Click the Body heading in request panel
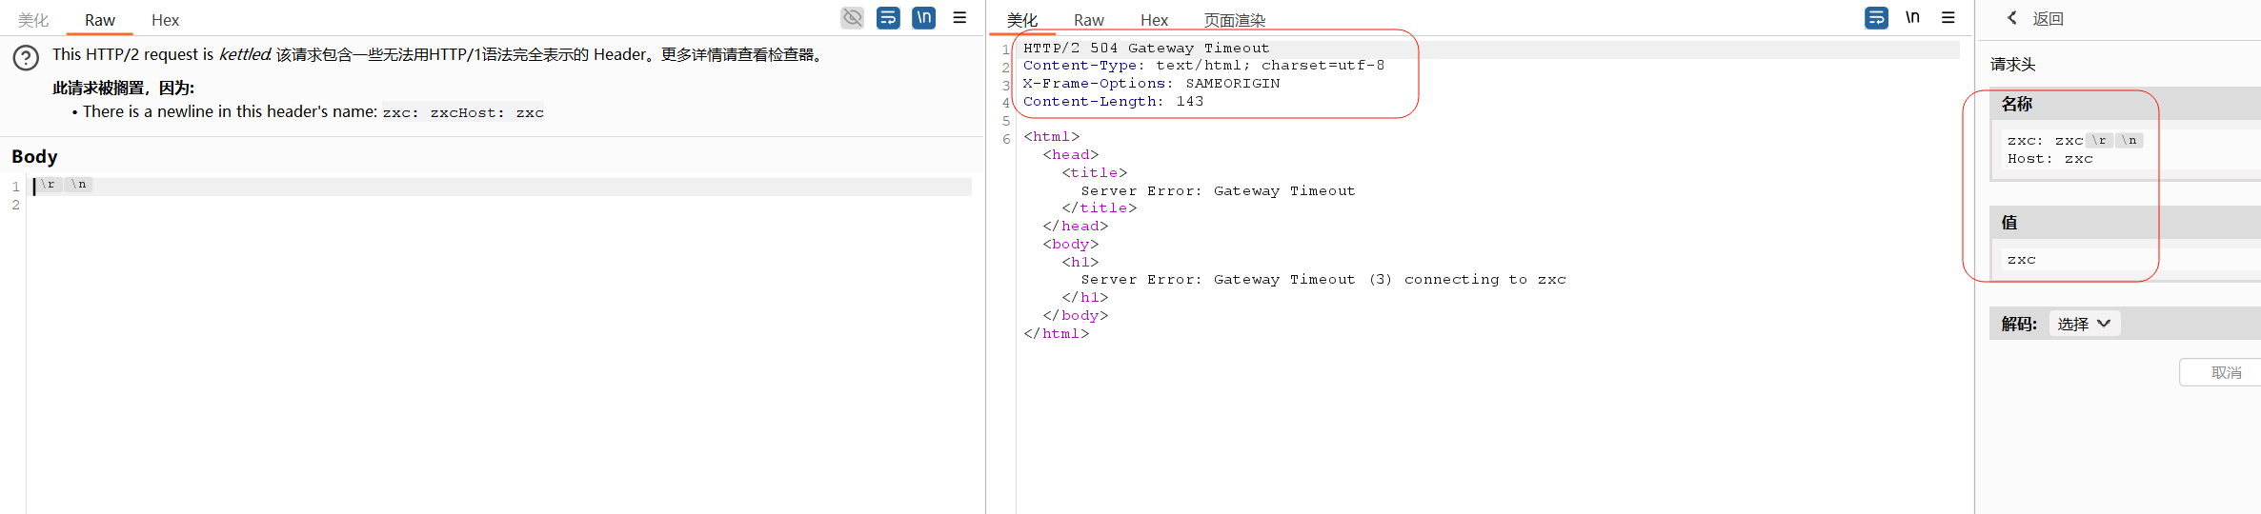This screenshot has width=2261, height=514. 34,156
